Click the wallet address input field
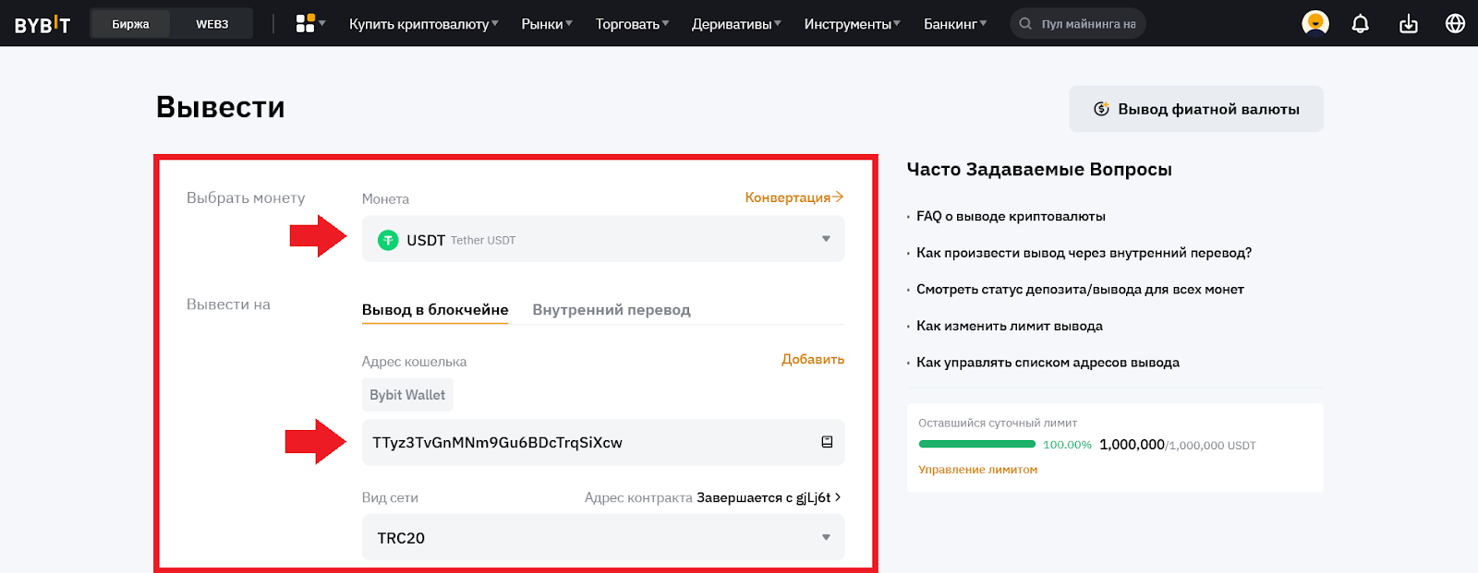Image resolution: width=1478 pixels, height=573 pixels. (x=603, y=442)
